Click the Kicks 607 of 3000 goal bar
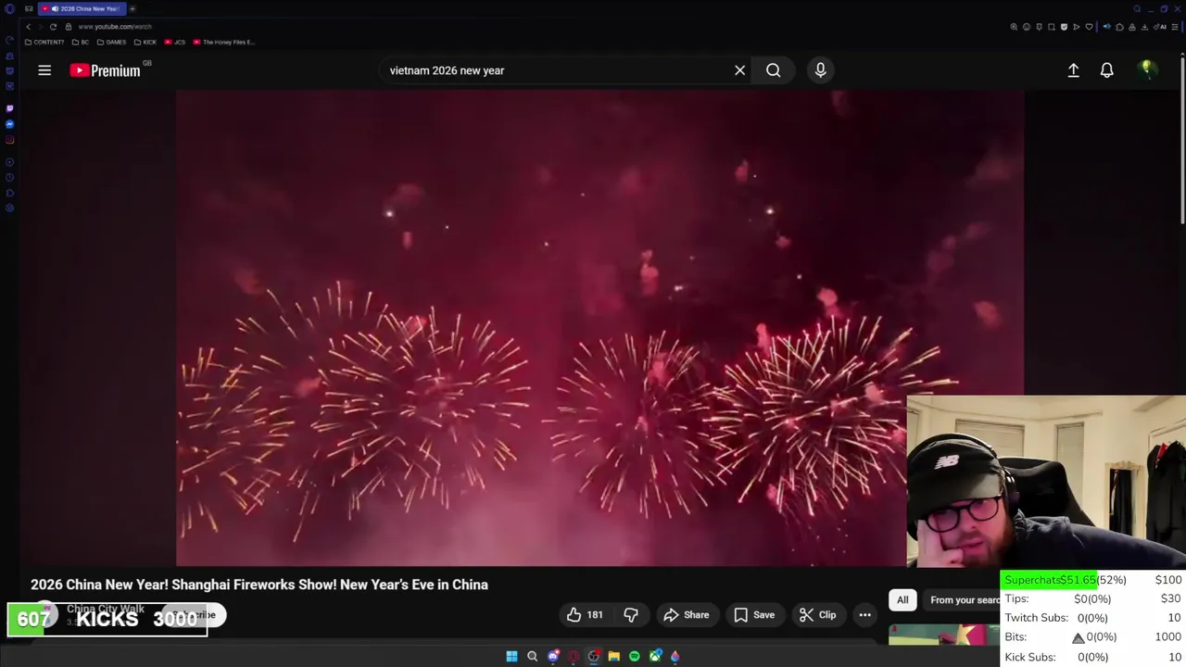The width and height of the screenshot is (1186, 667). coord(107,620)
